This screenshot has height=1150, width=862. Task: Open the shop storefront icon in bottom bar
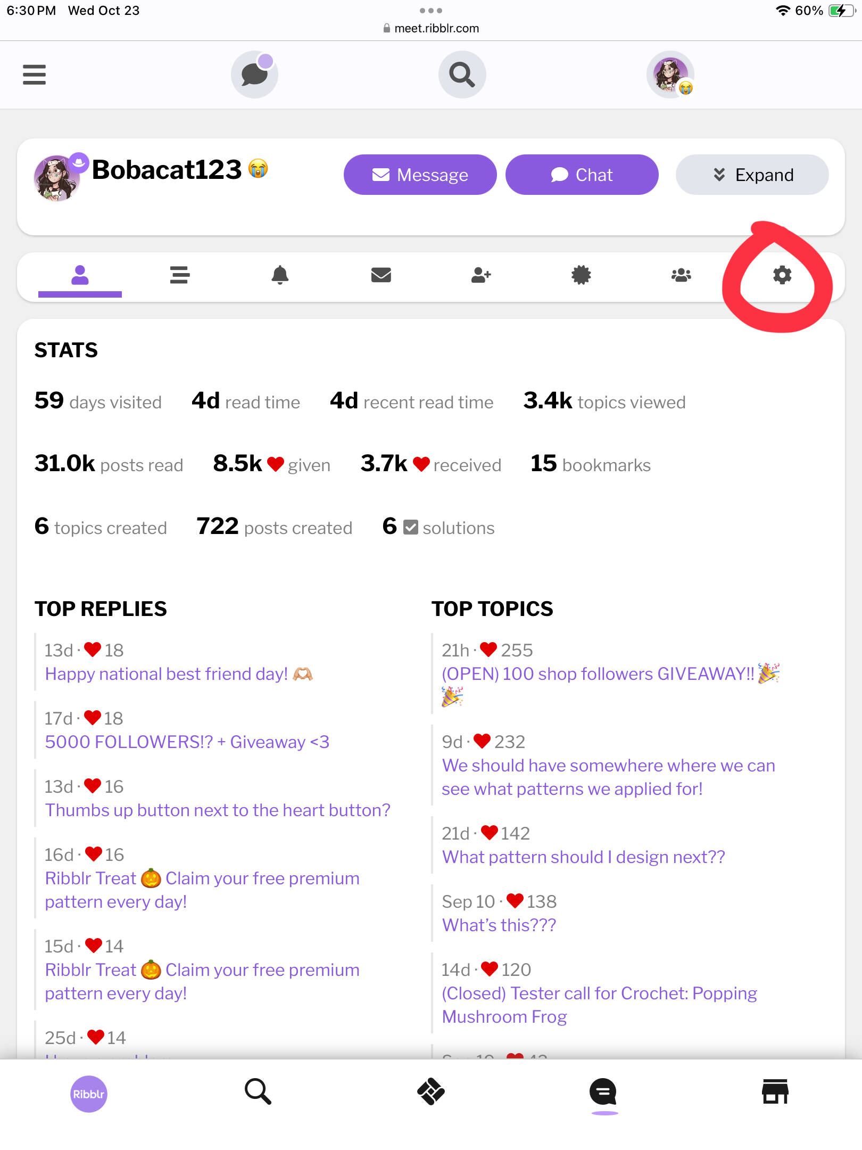pyautogui.click(x=775, y=1092)
